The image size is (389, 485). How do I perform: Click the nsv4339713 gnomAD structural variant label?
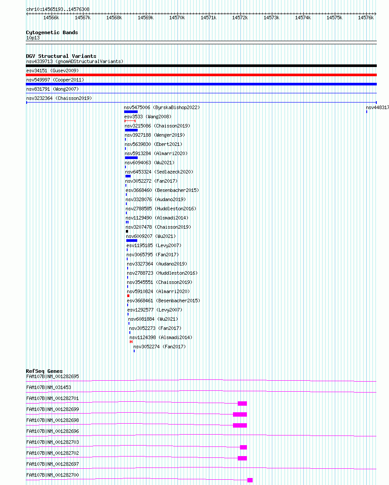75,61
